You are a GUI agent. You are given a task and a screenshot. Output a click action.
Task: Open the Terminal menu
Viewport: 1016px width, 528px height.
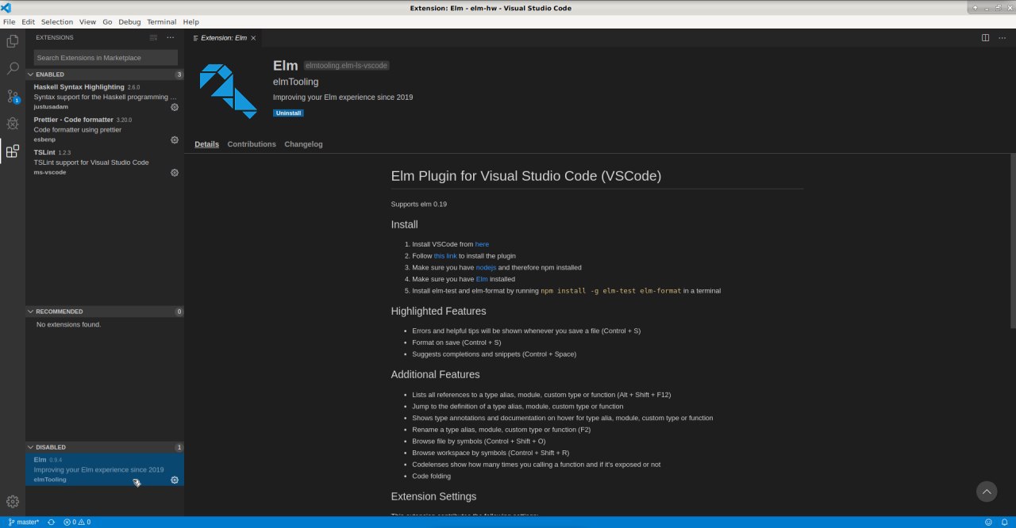pyautogui.click(x=162, y=21)
